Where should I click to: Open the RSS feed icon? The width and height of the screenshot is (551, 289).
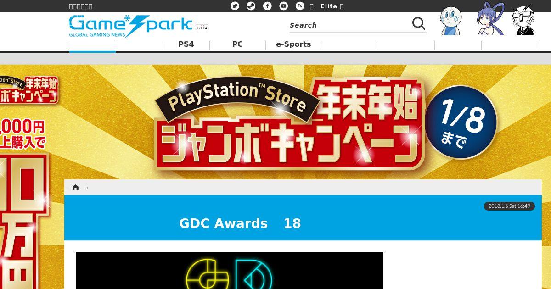click(300, 6)
